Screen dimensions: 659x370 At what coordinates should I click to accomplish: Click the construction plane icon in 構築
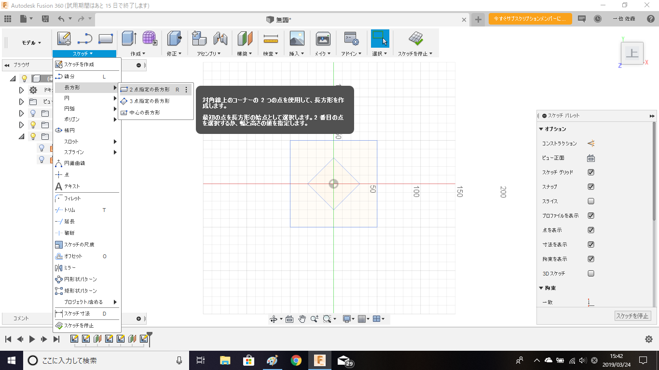[x=245, y=39]
